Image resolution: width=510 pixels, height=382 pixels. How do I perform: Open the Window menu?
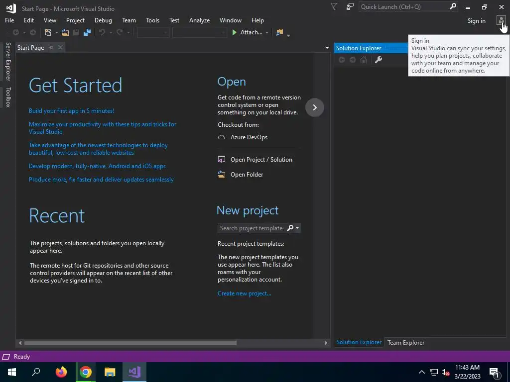230,20
